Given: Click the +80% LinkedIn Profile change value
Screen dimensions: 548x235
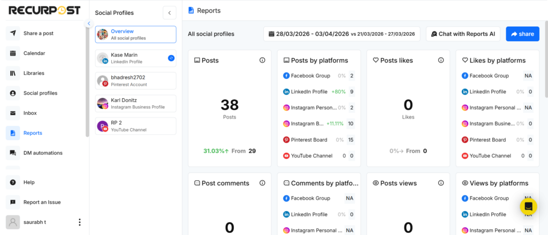Looking at the screenshot, I should click(x=339, y=92).
